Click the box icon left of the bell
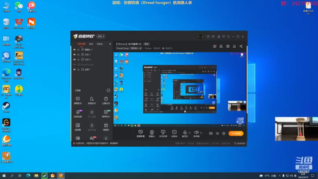The height and width of the screenshot is (179, 318). 228,46
